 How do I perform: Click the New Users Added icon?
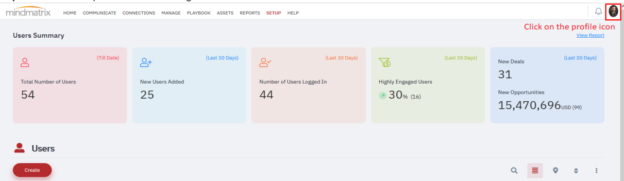(x=146, y=62)
